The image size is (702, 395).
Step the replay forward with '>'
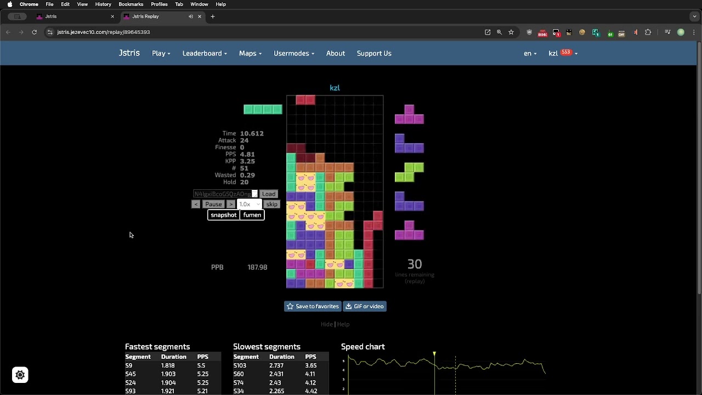(x=231, y=204)
